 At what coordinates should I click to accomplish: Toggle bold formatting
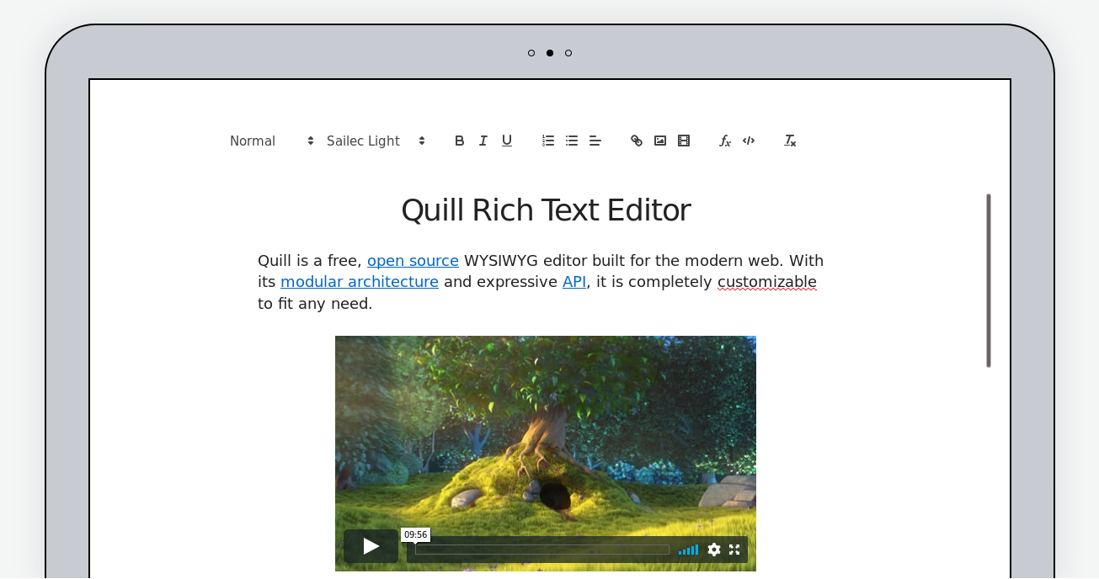[x=460, y=141]
